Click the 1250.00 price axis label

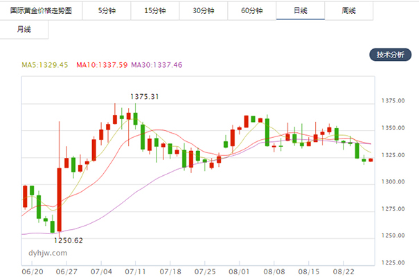click(x=393, y=235)
